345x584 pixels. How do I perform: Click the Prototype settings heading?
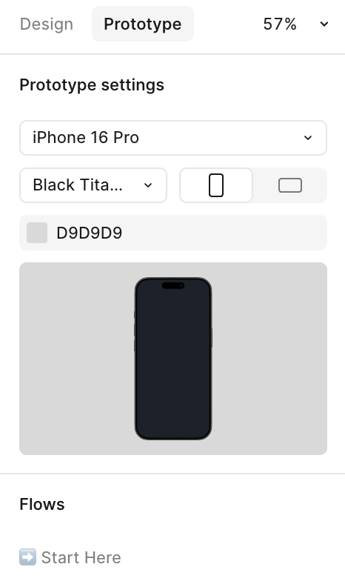pyautogui.click(x=92, y=85)
